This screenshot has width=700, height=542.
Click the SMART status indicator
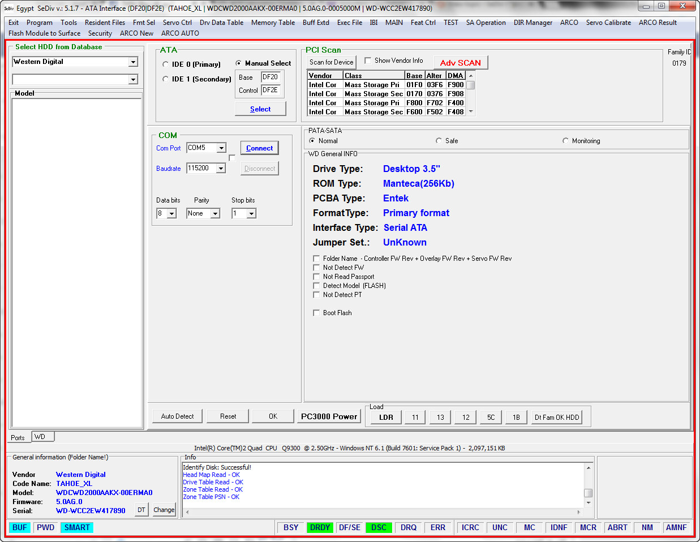77,527
